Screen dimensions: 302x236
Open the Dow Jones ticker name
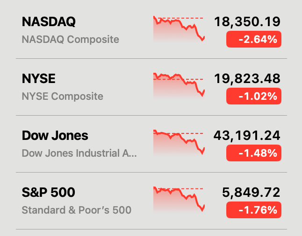click(x=55, y=136)
